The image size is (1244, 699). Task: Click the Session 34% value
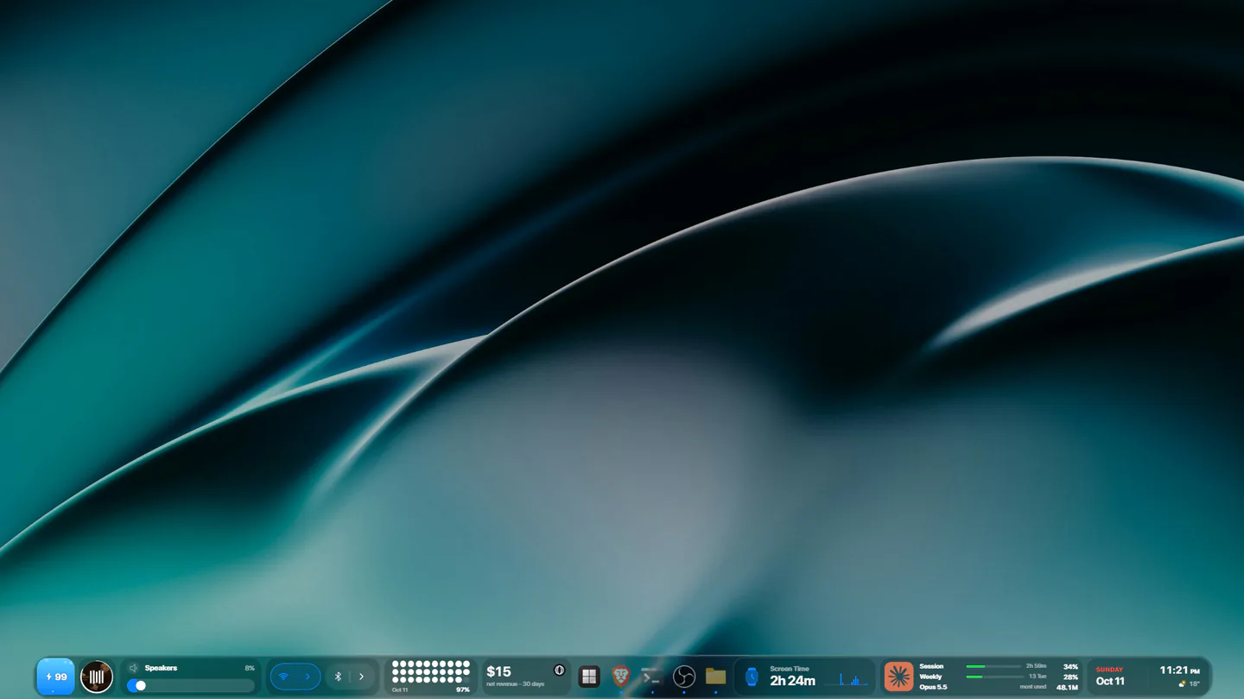(1070, 666)
